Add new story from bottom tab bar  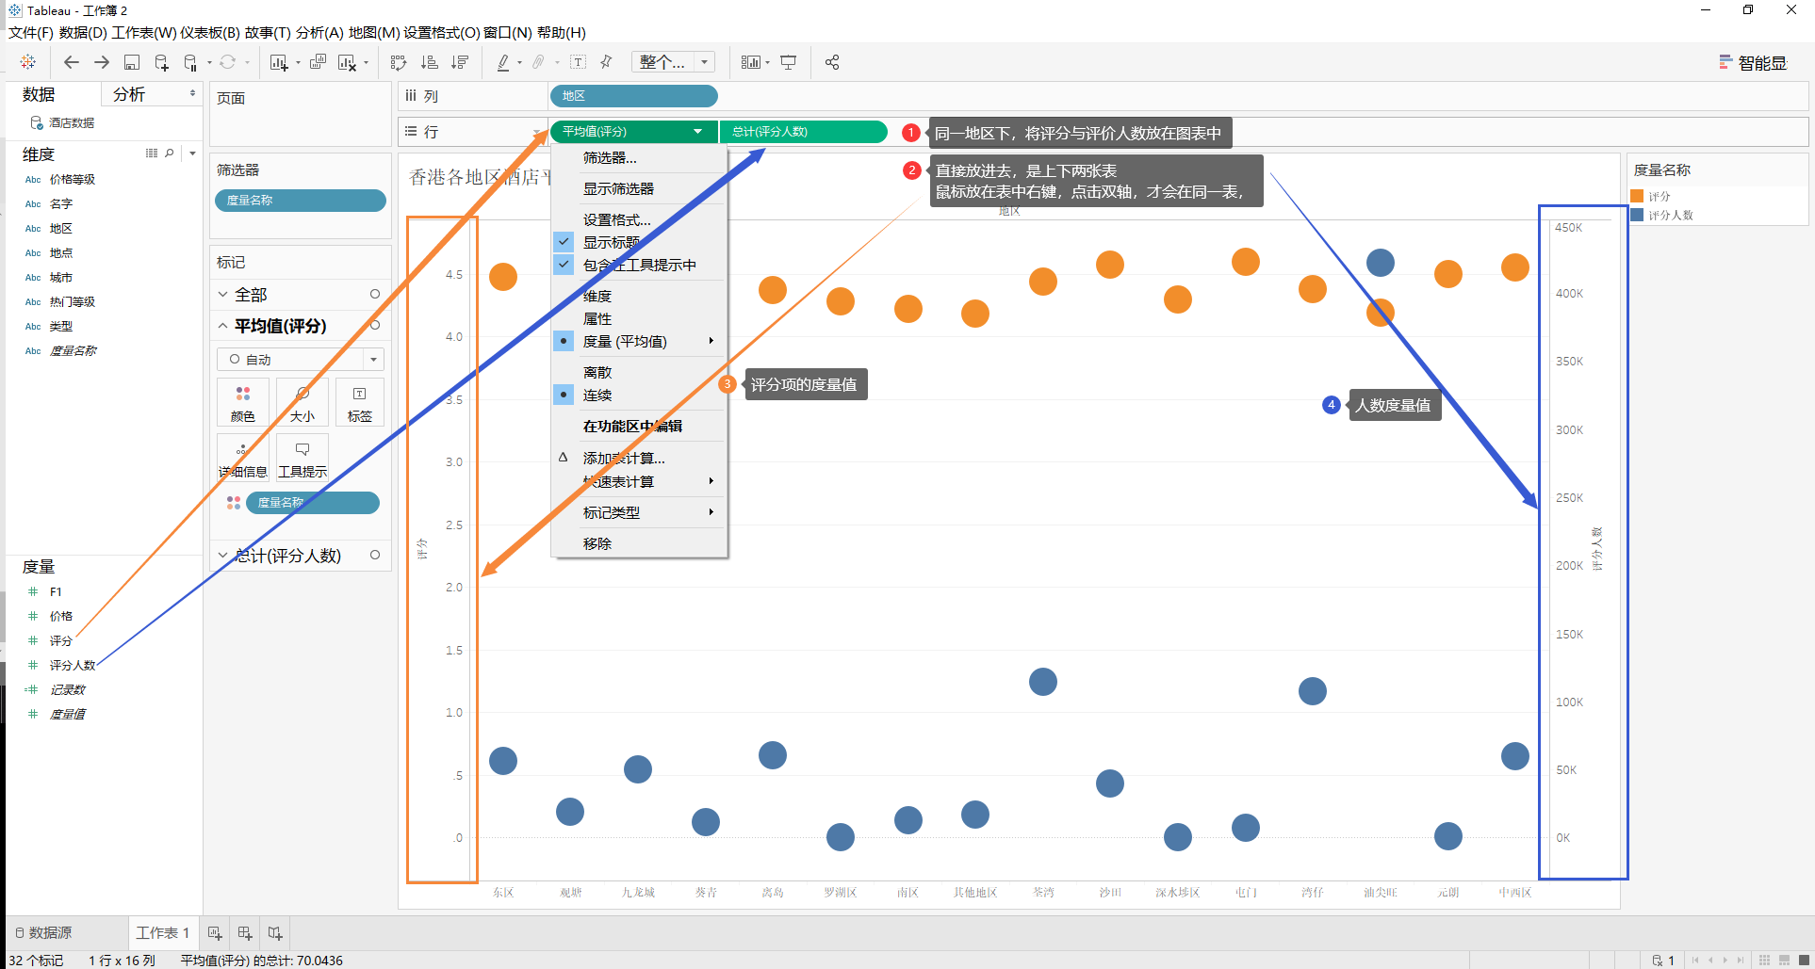pyautogui.click(x=275, y=933)
